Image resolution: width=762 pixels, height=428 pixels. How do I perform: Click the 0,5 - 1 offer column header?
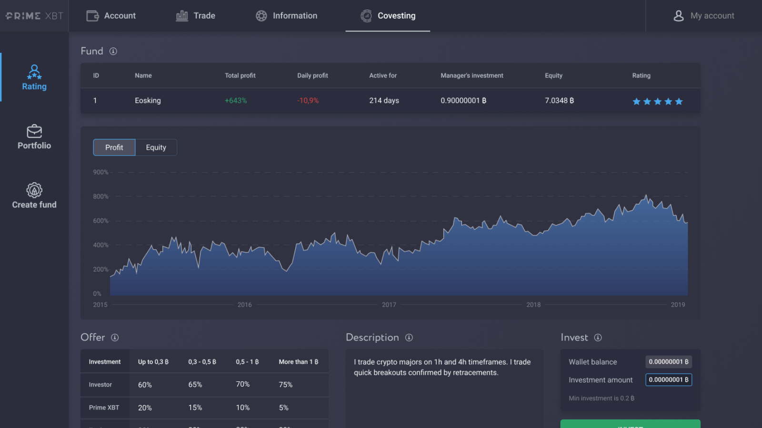pyautogui.click(x=247, y=362)
